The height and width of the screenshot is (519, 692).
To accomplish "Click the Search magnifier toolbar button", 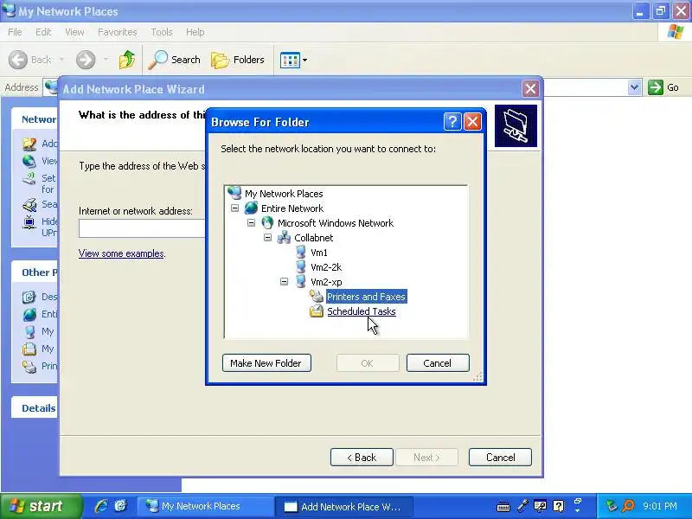I will click(175, 60).
